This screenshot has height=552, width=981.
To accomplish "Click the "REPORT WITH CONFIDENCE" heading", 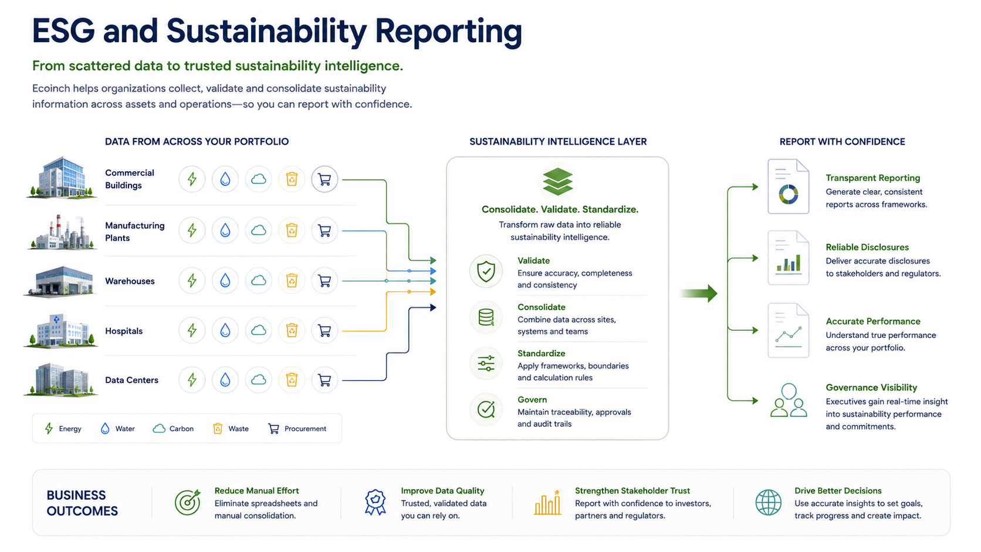I will pos(842,141).
